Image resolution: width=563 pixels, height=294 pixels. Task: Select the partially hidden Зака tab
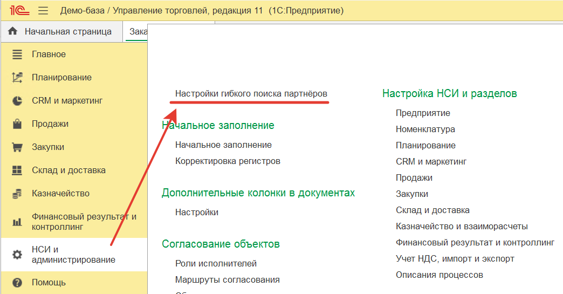tap(136, 32)
